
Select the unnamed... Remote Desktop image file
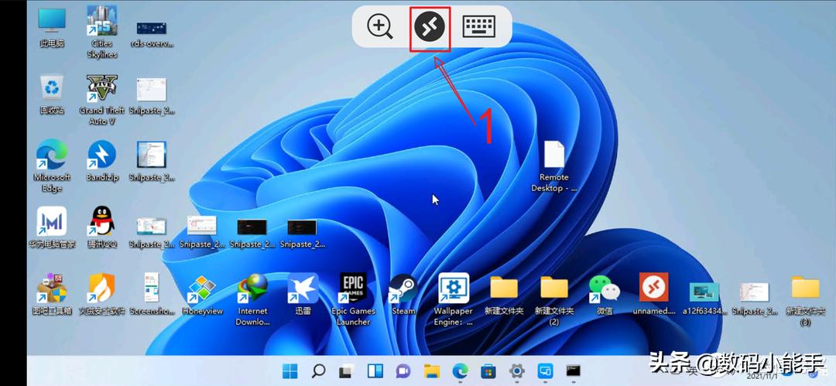(x=653, y=294)
